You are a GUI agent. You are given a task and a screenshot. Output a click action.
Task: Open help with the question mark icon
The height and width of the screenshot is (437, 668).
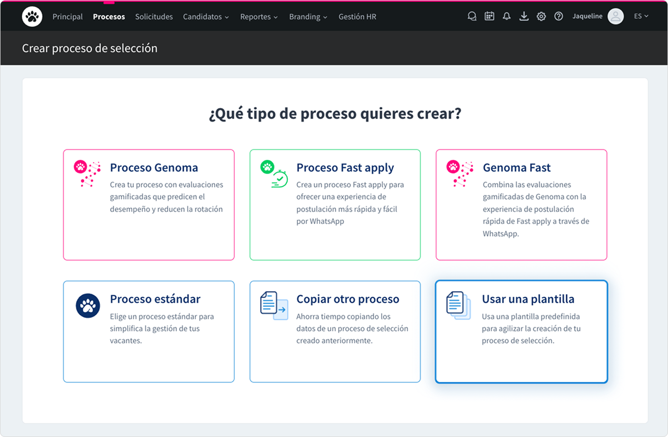558,17
